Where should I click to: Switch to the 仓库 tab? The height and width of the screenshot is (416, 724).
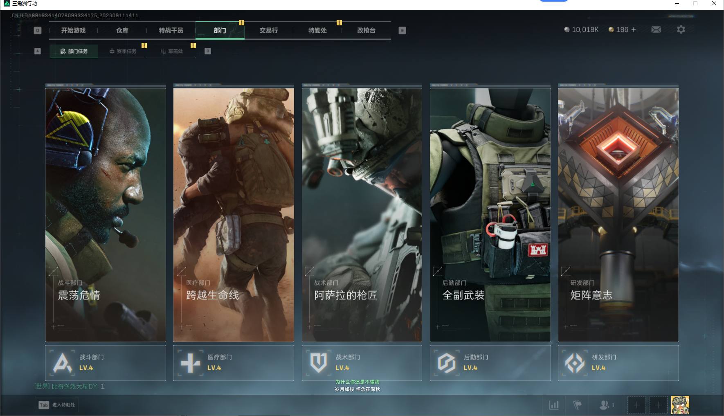[122, 30]
